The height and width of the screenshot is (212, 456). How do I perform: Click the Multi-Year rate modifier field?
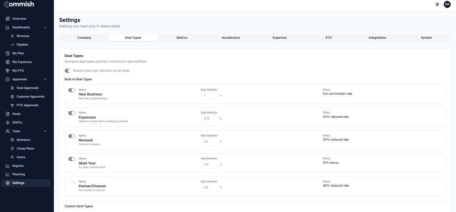click(209, 165)
